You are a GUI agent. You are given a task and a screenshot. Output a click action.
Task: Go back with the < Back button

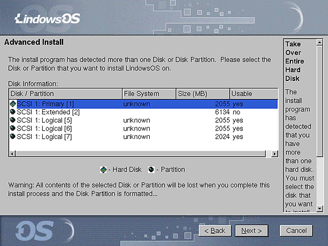pos(215,231)
